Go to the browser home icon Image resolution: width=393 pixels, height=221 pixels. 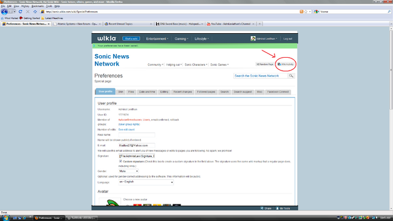coord(35,12)
